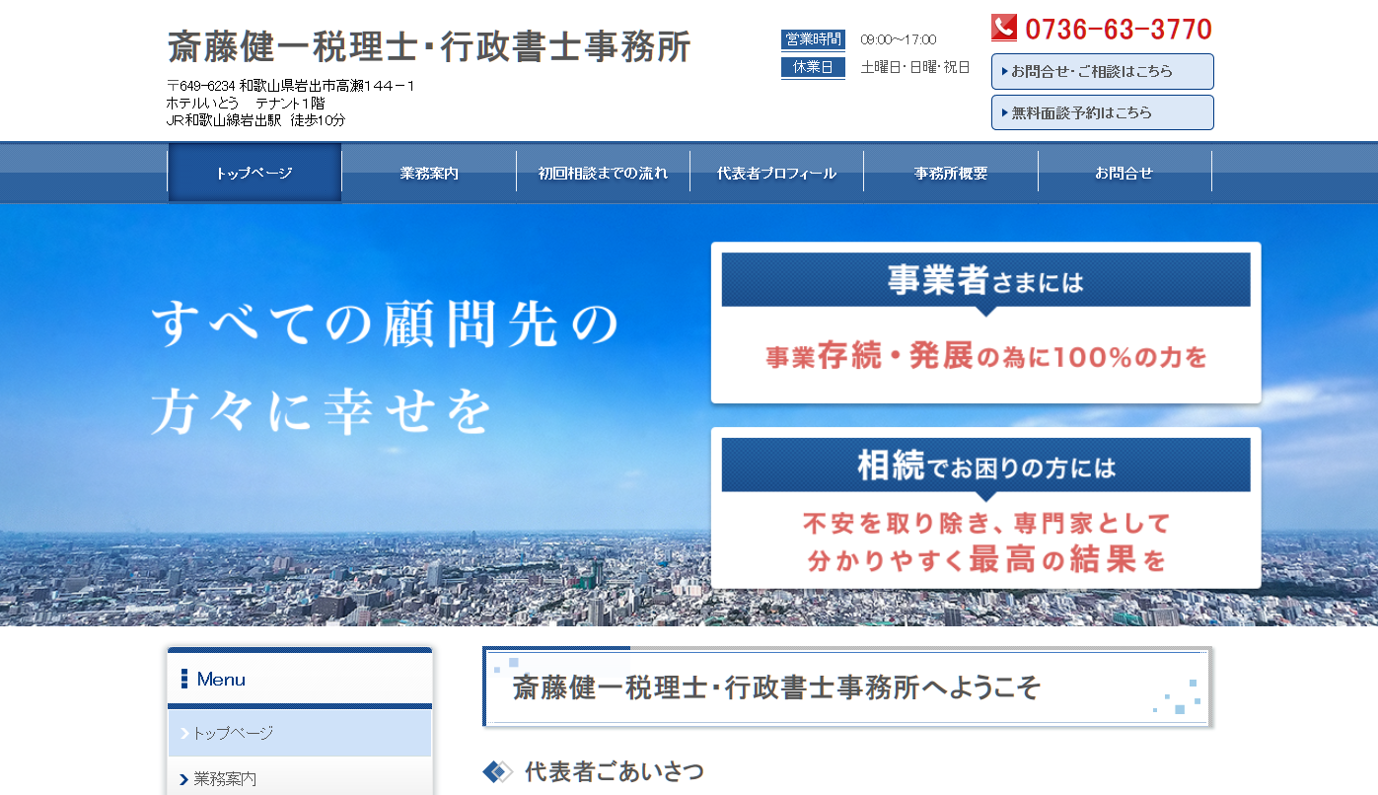Click the 無料面談予約はこちら button

1102,111
